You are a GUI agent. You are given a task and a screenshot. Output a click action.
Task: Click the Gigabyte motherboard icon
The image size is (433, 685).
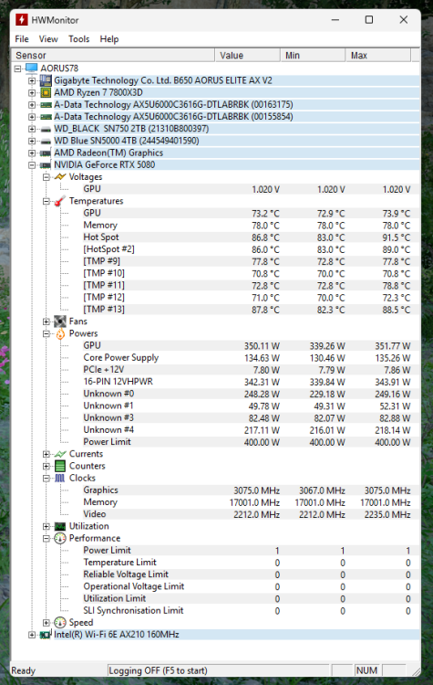46,80
